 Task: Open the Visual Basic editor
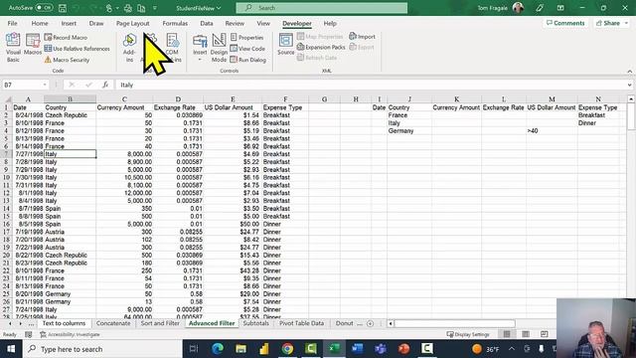(13, 48)
